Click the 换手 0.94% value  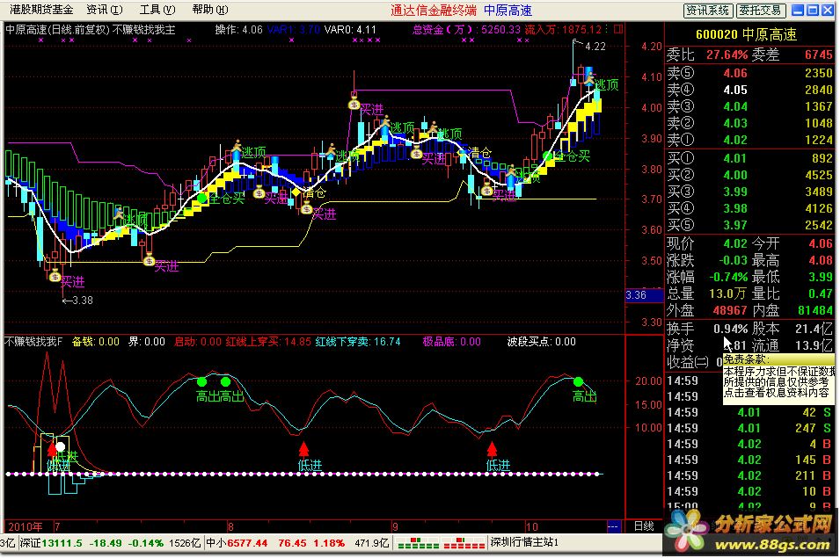(x=730, y=329)
